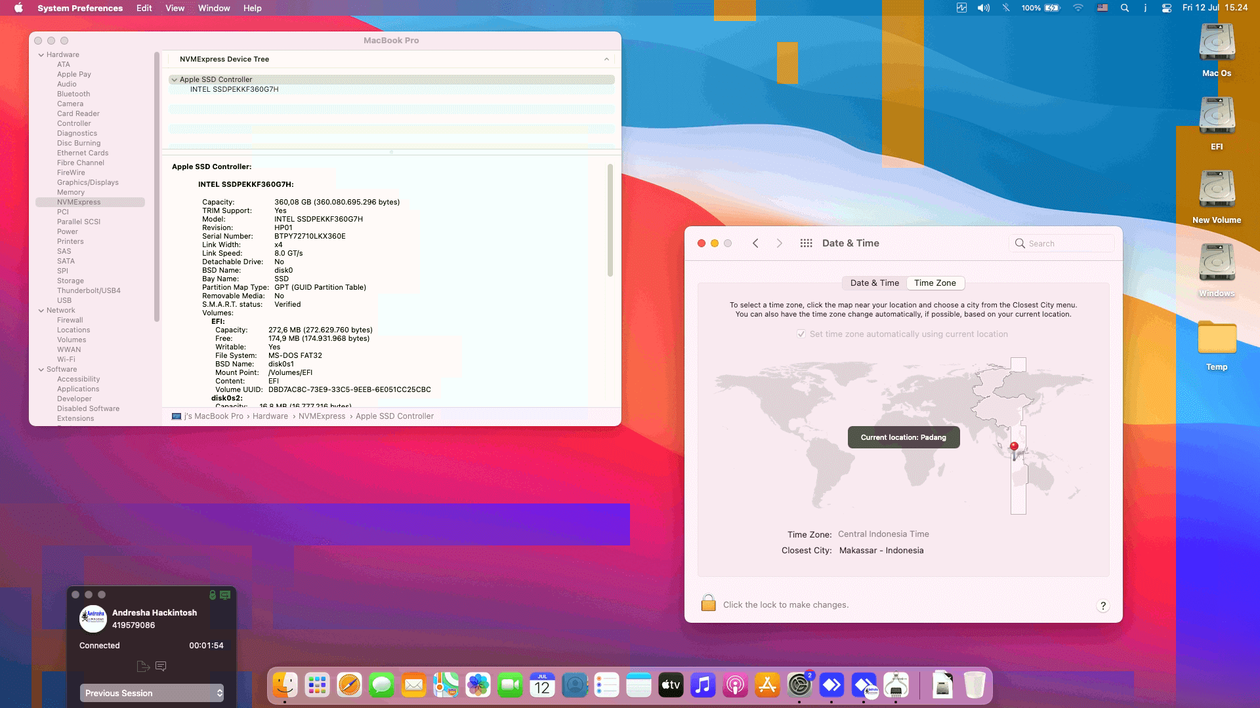Screen dimensions: 1260x708
Task: Go forward in the Date & Time window
Action: [x=779, y=243]
